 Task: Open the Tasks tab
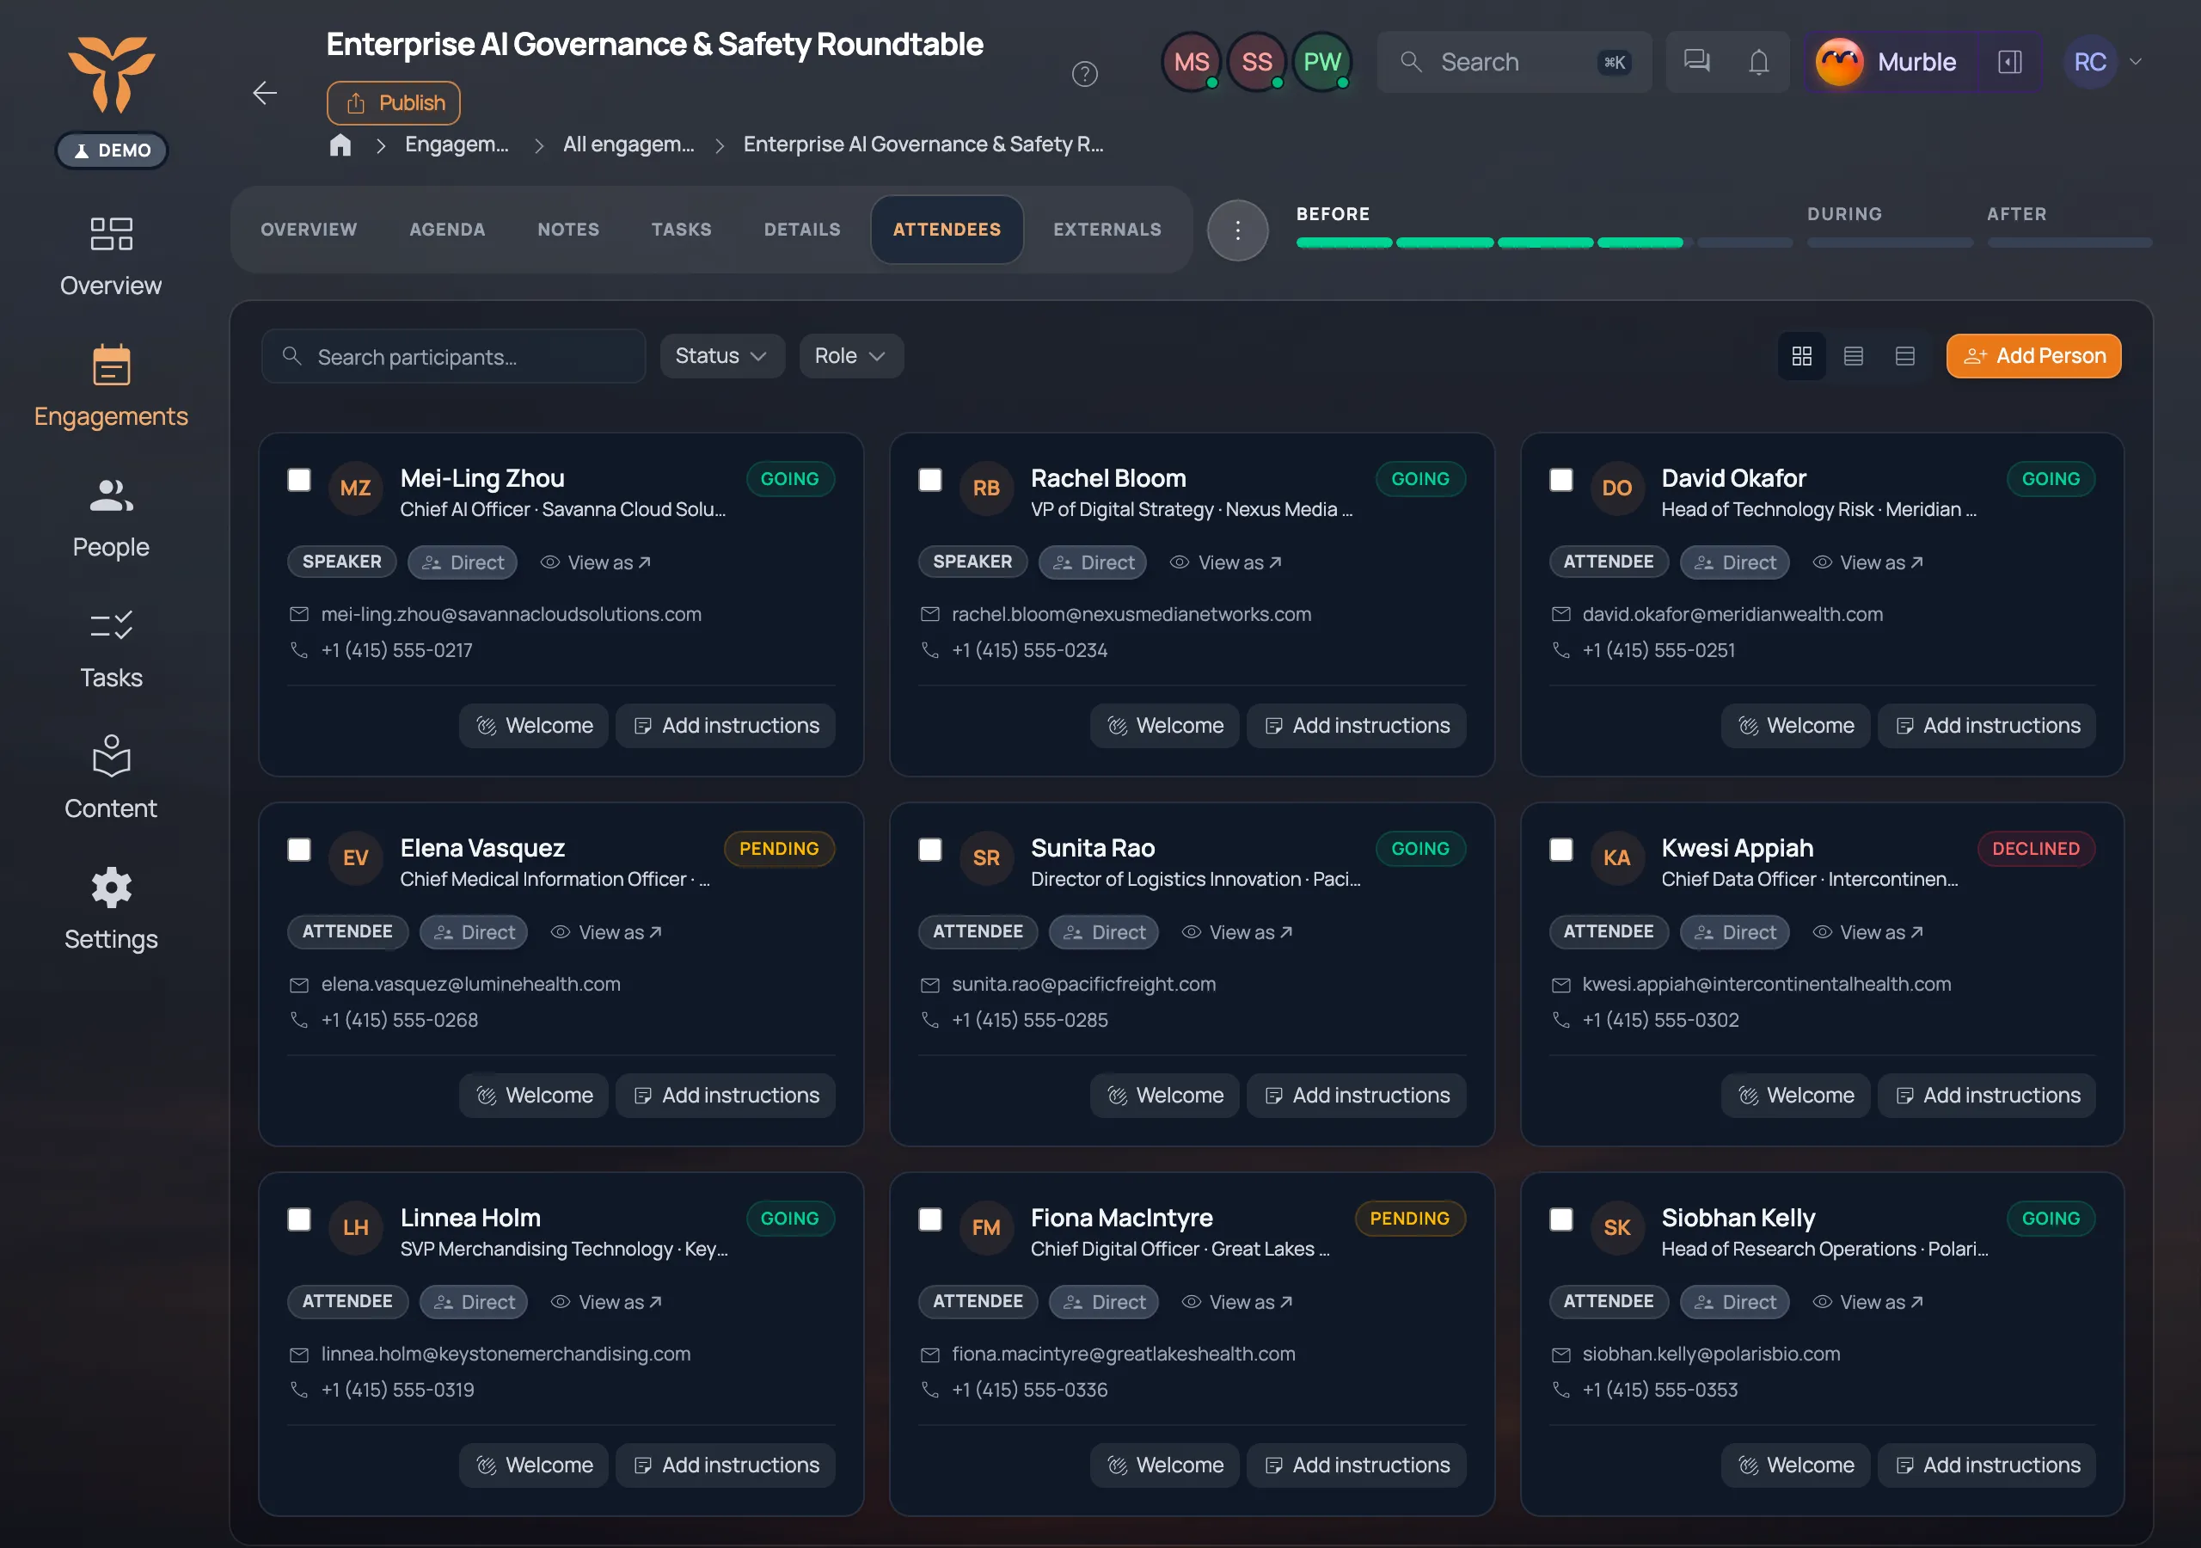pyautogui.click(x=682, y=230)
